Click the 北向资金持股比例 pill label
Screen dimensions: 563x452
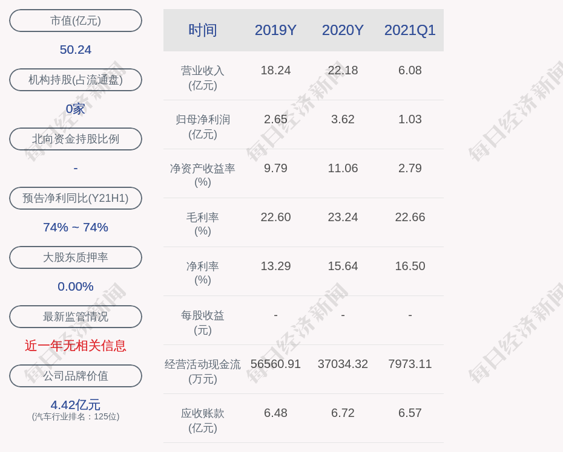click(76, 139)
